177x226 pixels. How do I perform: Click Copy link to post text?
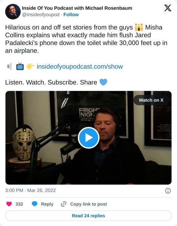point(88,204)
